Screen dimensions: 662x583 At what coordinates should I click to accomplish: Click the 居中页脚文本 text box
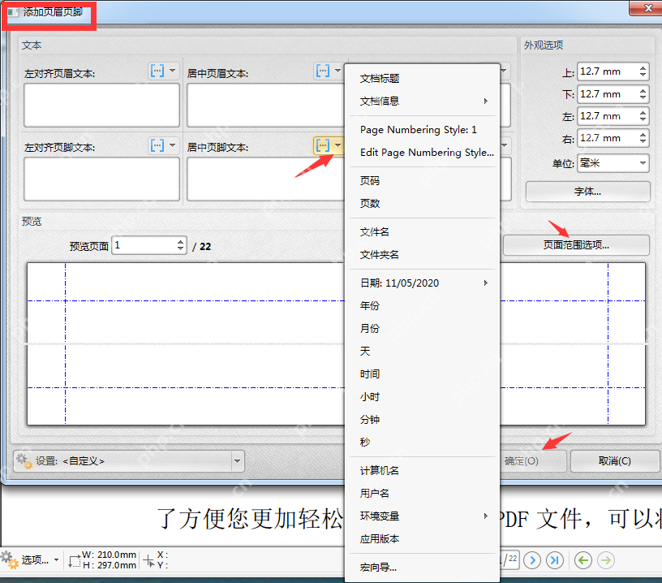266,179
